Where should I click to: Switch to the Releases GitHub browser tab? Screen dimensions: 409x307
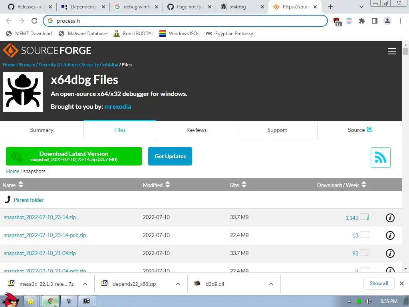pyautogui.click(x=27, y=7)
